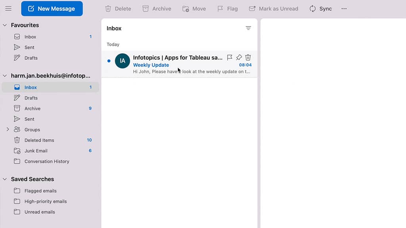Mark as Unread from toolbar
Viewport: 406px width, 228px height.
point(274,9)
